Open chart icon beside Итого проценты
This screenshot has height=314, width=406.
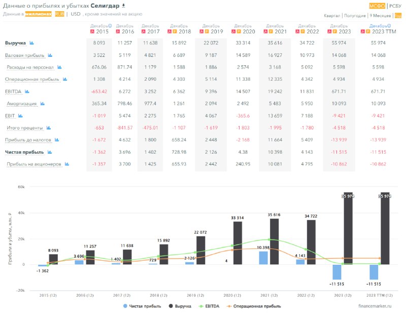click(48, 128)
